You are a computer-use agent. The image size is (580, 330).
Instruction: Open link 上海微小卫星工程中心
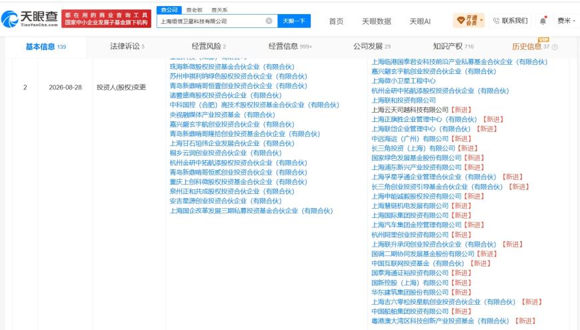coord(403,81)
